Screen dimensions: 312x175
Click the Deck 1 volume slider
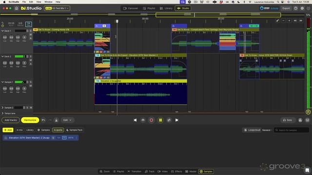[21, 31]
